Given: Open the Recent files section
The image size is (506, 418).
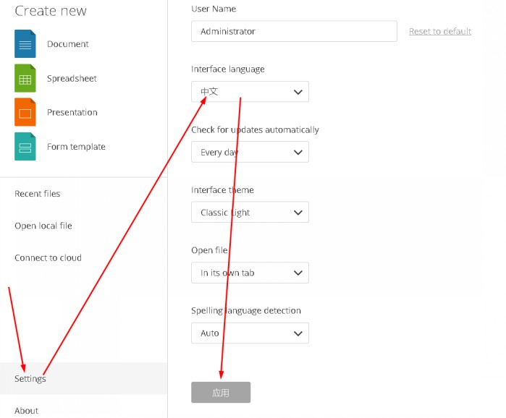Looking at the screenshot, I should (38, 194).
